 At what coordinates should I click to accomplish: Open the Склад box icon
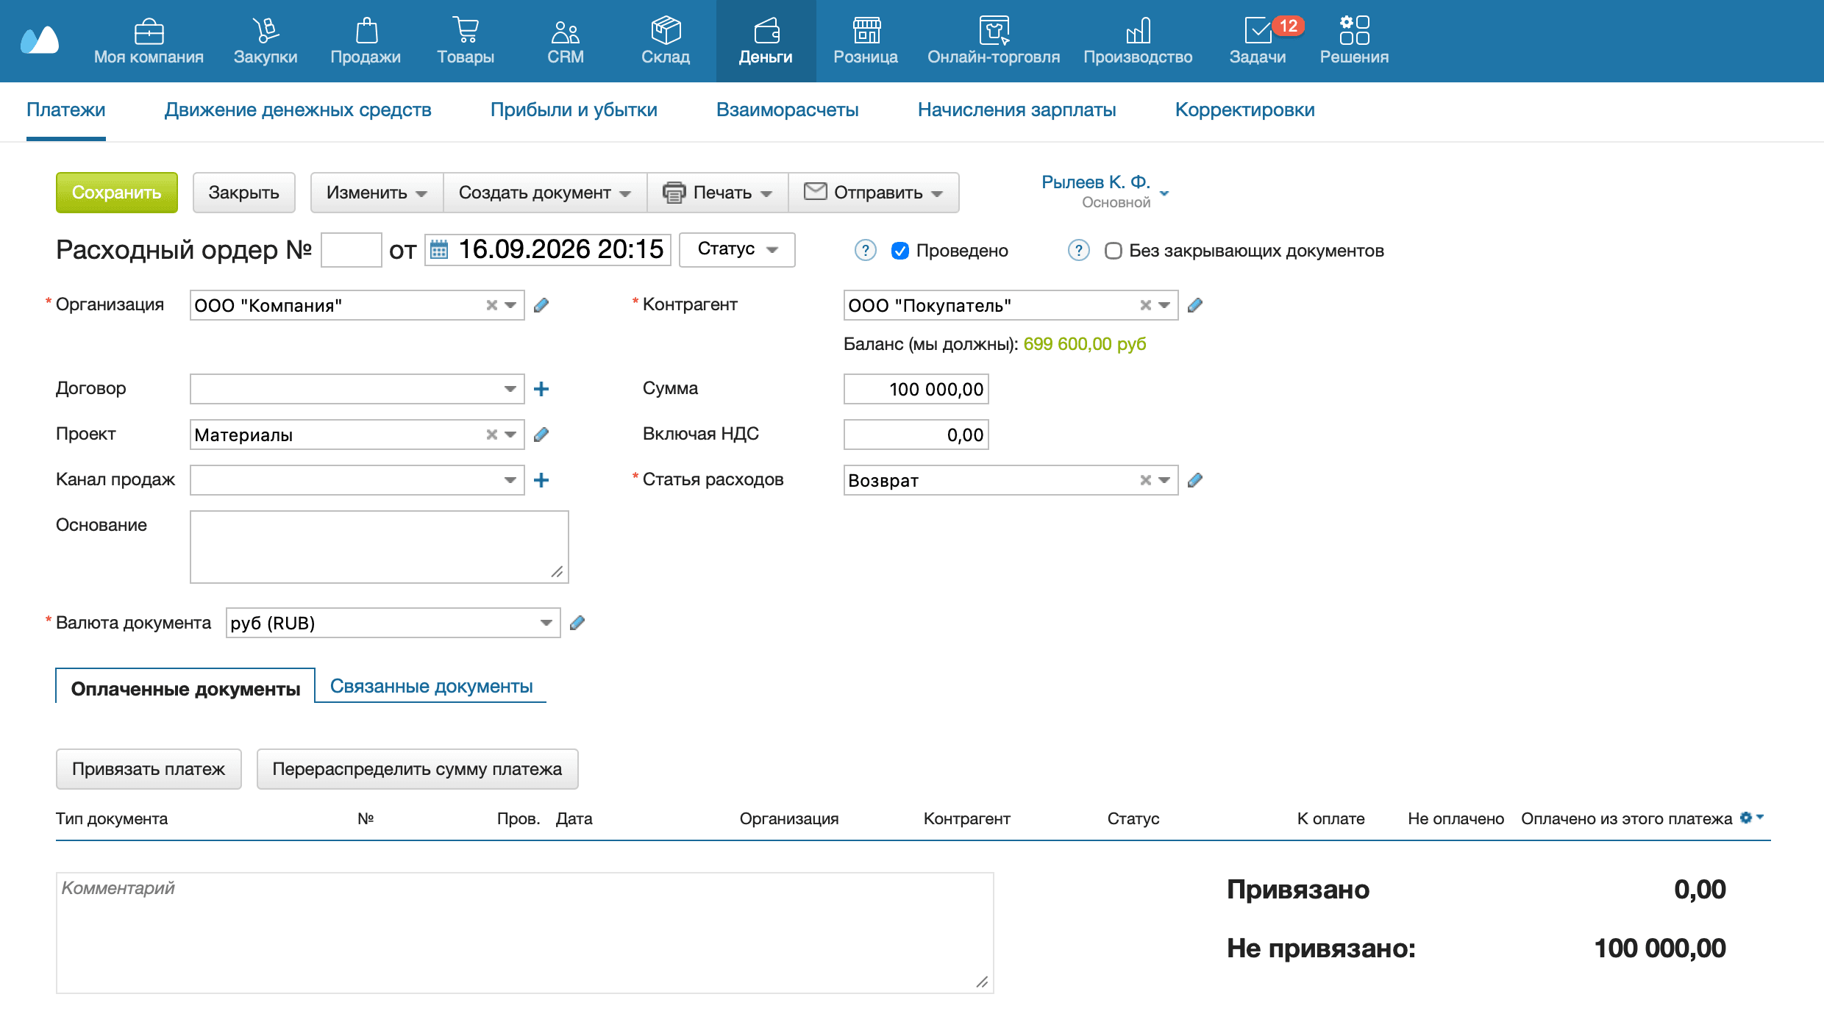666,31
